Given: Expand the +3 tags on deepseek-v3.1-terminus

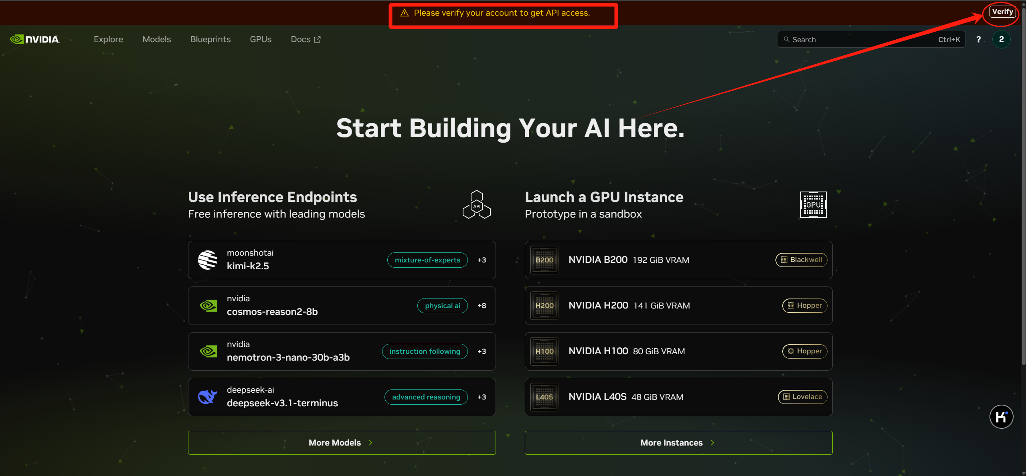Looking at the screenshot, I should pyautogui.click(x=482, y=397).
